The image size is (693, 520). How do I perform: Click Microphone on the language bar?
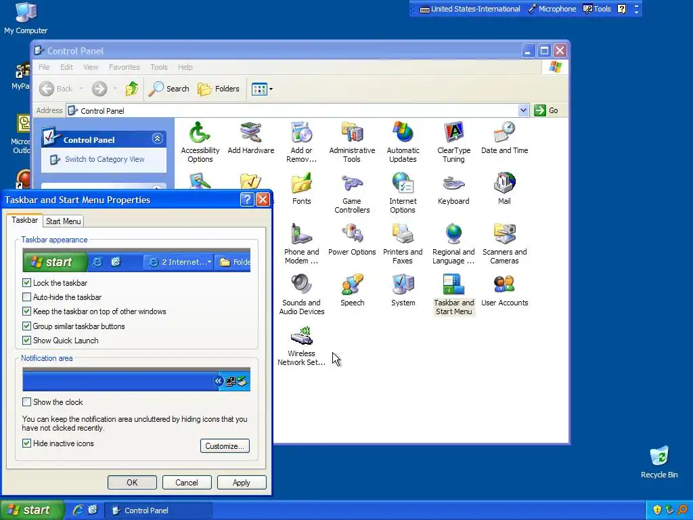(552, 9)
